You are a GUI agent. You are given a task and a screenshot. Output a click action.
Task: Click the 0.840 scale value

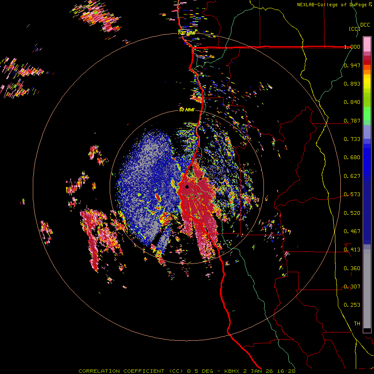pos(352,102)
